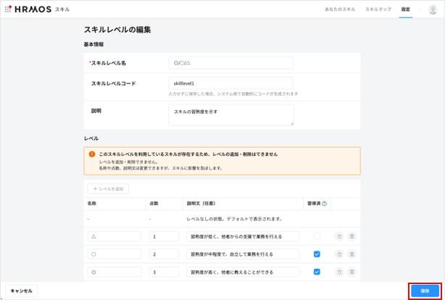Click the 説明 text area
Screen dimensions: 445x300
tap(230, 114)
